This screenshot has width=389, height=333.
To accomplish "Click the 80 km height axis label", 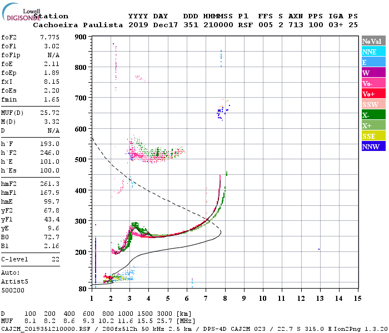I will click(x=82, y=289).
